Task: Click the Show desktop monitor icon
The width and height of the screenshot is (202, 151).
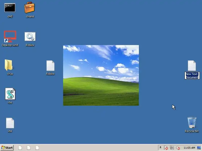Action: pos(199,148)
